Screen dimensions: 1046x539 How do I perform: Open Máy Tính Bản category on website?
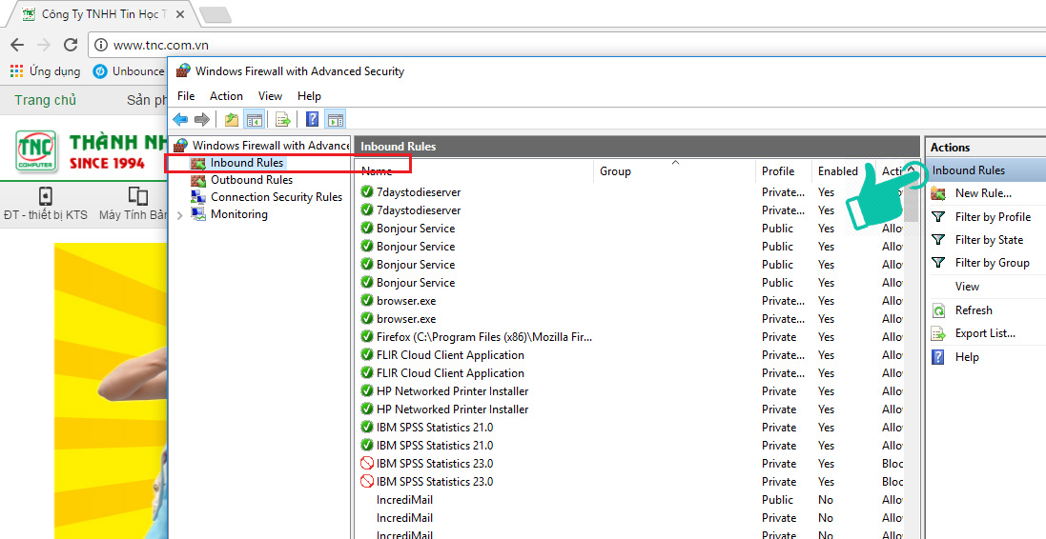click(133, 204)
